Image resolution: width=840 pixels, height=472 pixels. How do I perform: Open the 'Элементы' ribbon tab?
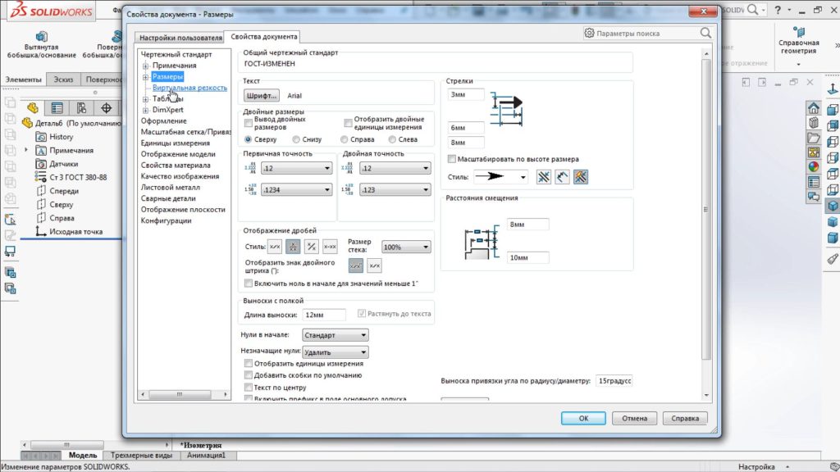(x=23, y=79)
